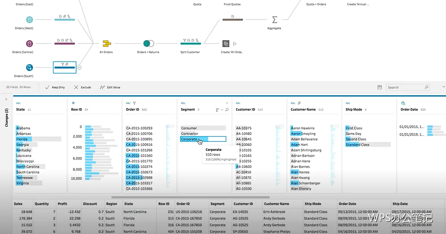
Task: Click the paperclip icon on Customer Name
Action: 299,103
